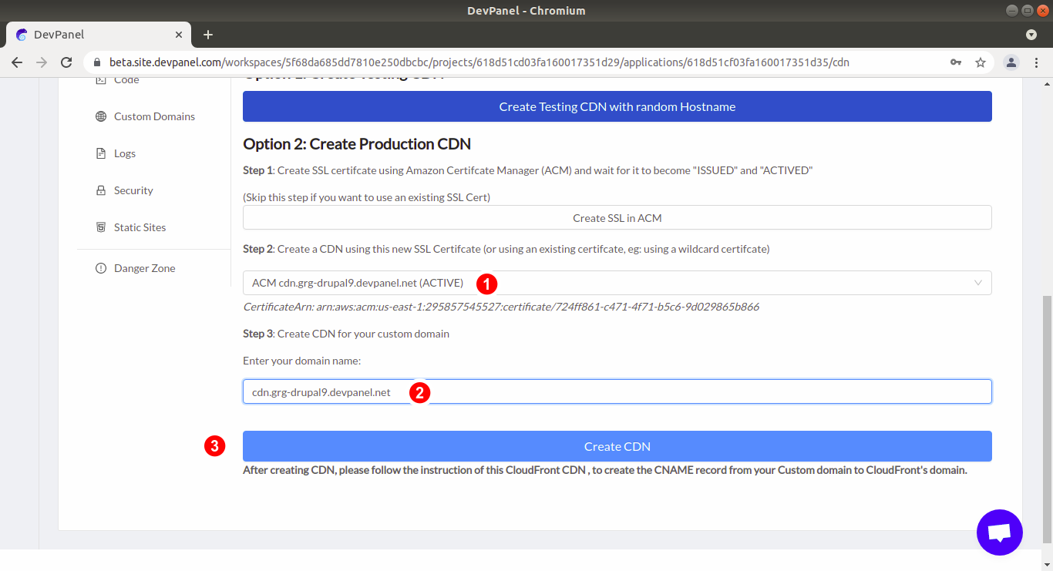Open a new browser tab
Screen dimensions: 1053x571
[x=207, y=35]
